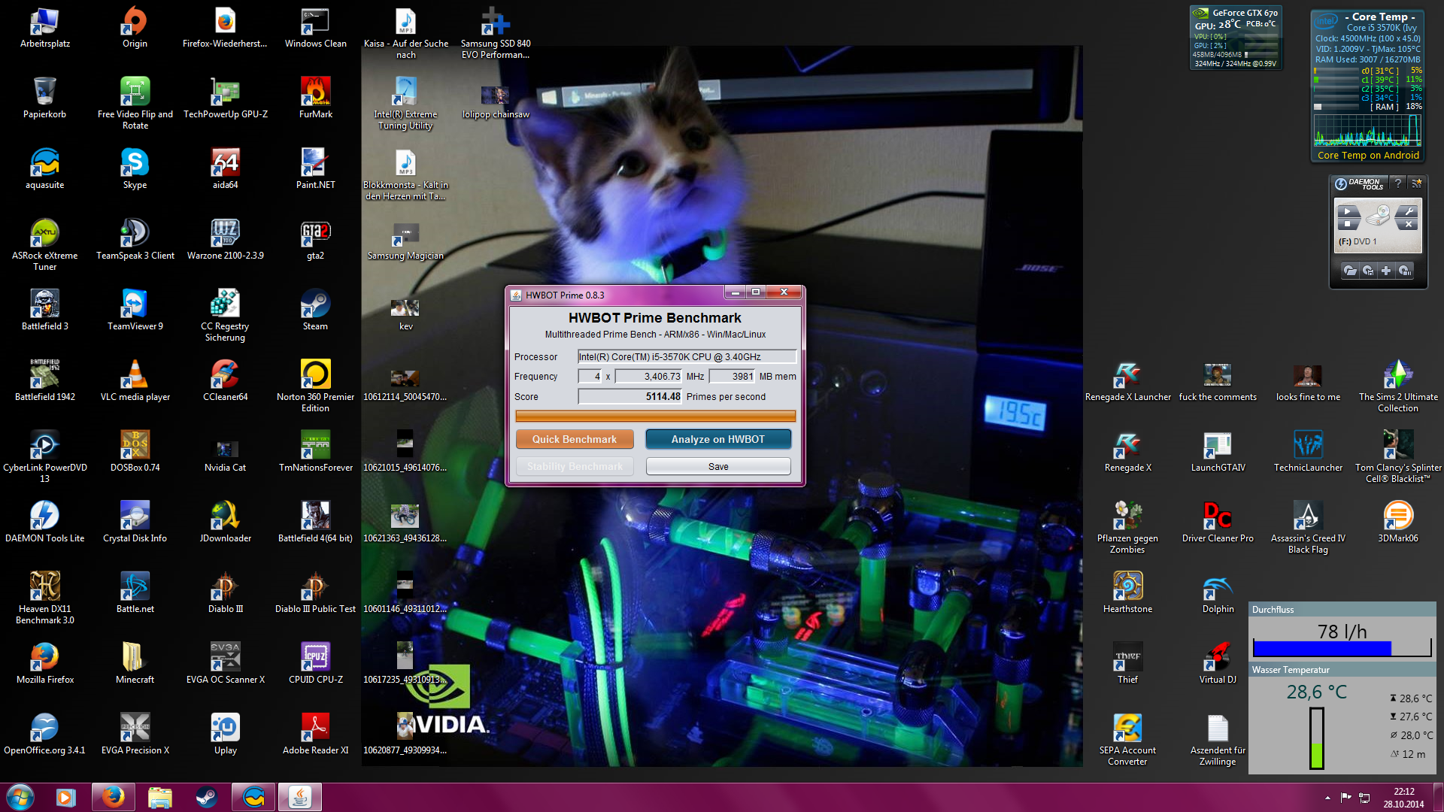This screenshot has height=812, width=1444.
Task: Click the green Wasser Temperatur level gauge
Action: [x=1317, y=738]
